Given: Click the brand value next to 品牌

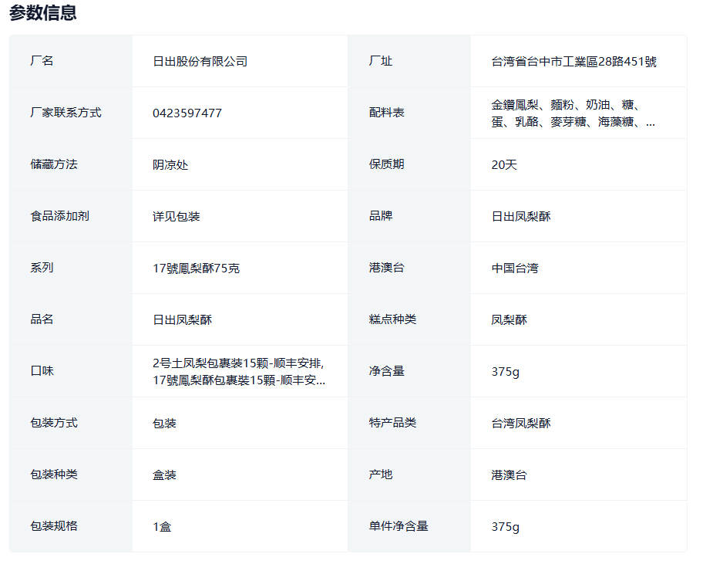Looking at the screenshot, I should [x=521, y=217].
